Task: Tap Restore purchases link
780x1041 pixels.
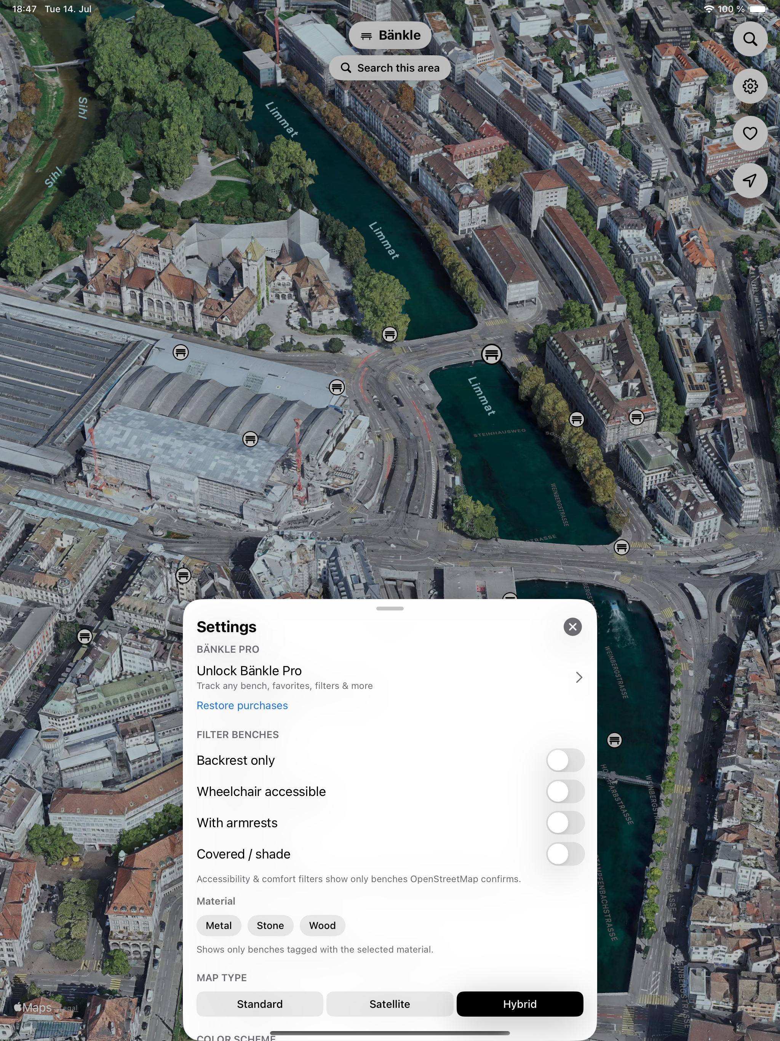Action: pos(242,705)
